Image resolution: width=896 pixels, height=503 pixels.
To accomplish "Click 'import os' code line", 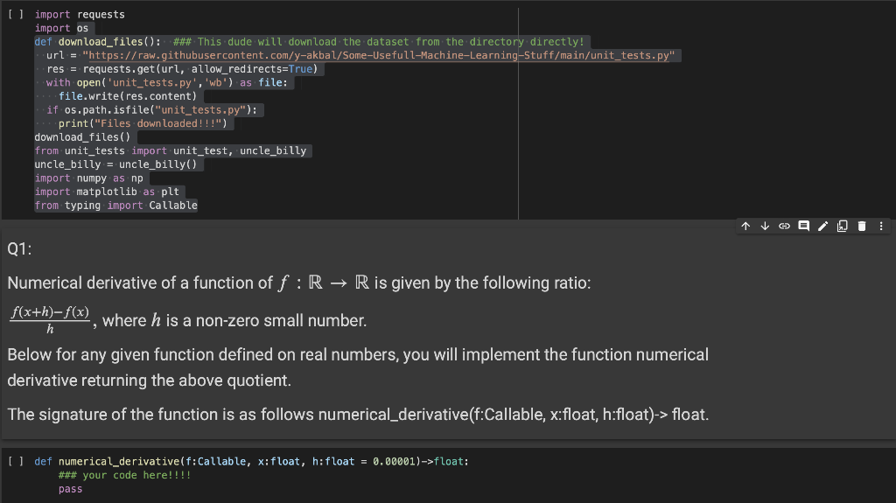I will [x=62, y=28].
